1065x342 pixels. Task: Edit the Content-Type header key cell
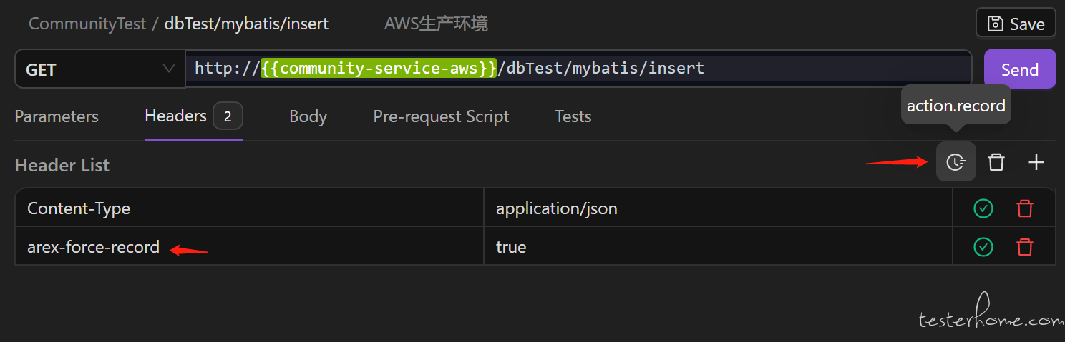(249, 208)
